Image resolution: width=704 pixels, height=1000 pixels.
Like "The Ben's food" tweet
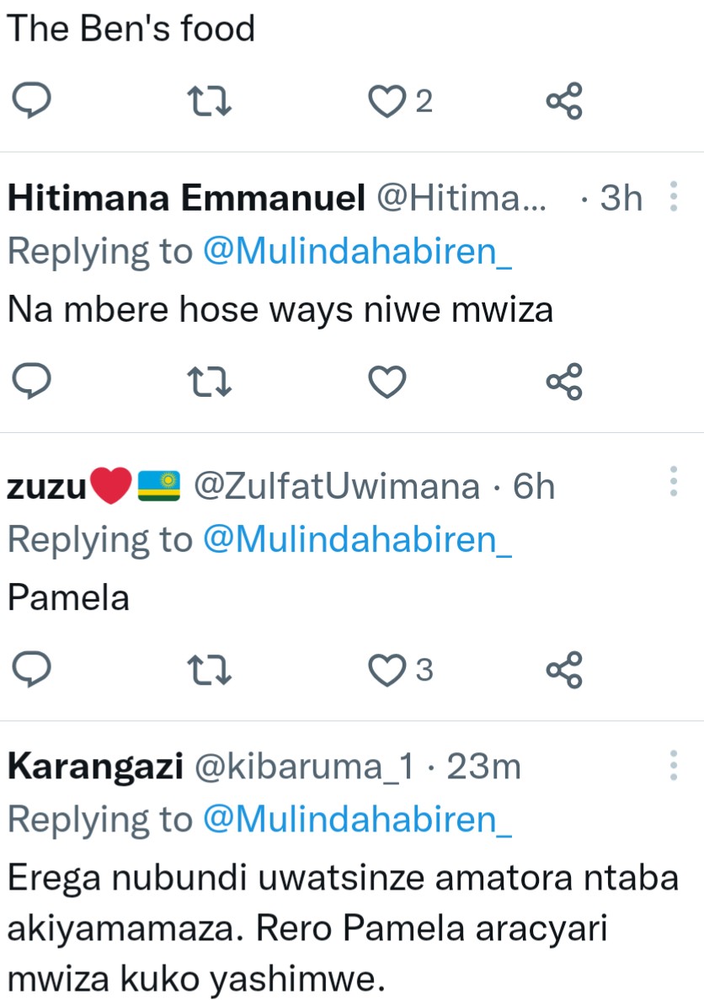click(x=387, y=102)
